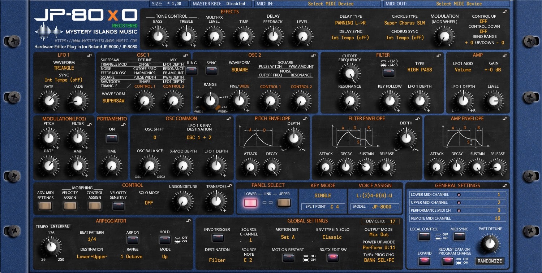Select the Performance MIDI CH radio dot
Image resolution: width=542 pixels, height=273 pixels.
[459, 211]
